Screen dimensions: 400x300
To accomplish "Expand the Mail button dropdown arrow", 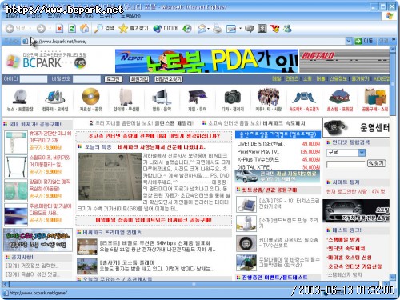I will click(208, 29).
